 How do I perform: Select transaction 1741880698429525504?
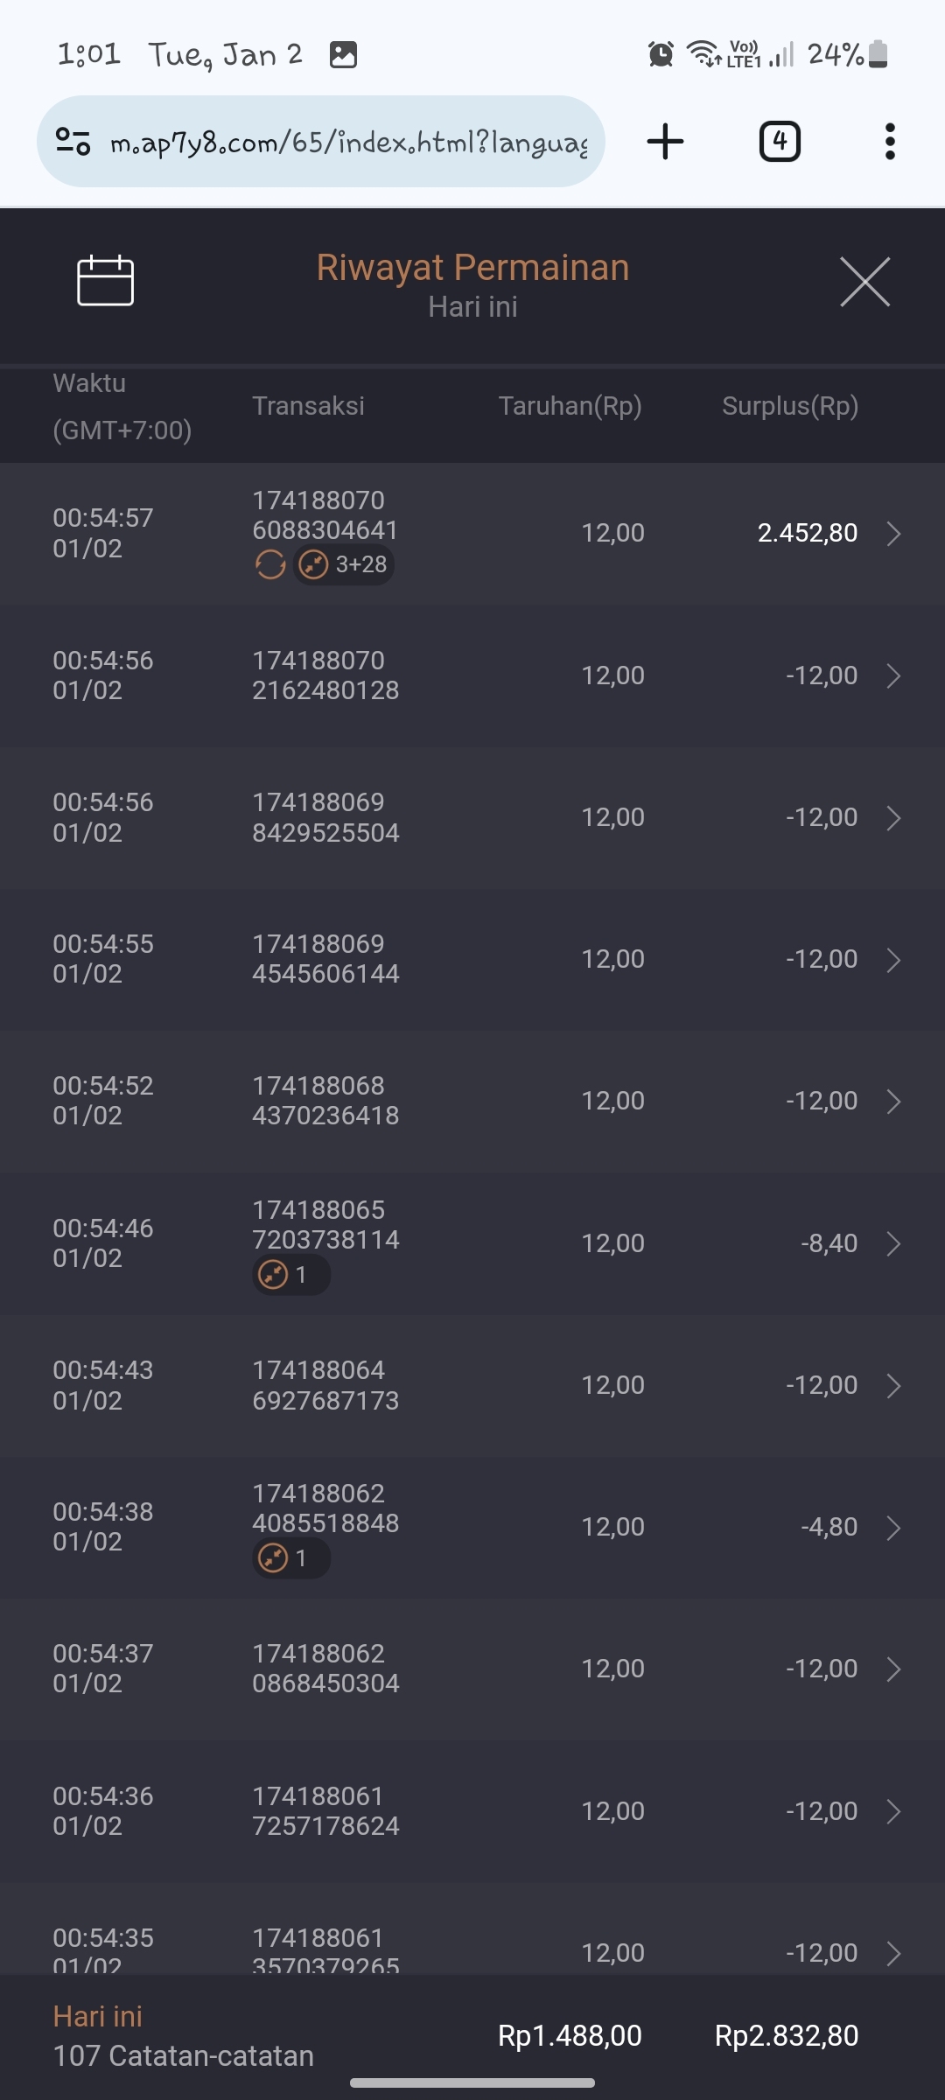tap(325, 817)
